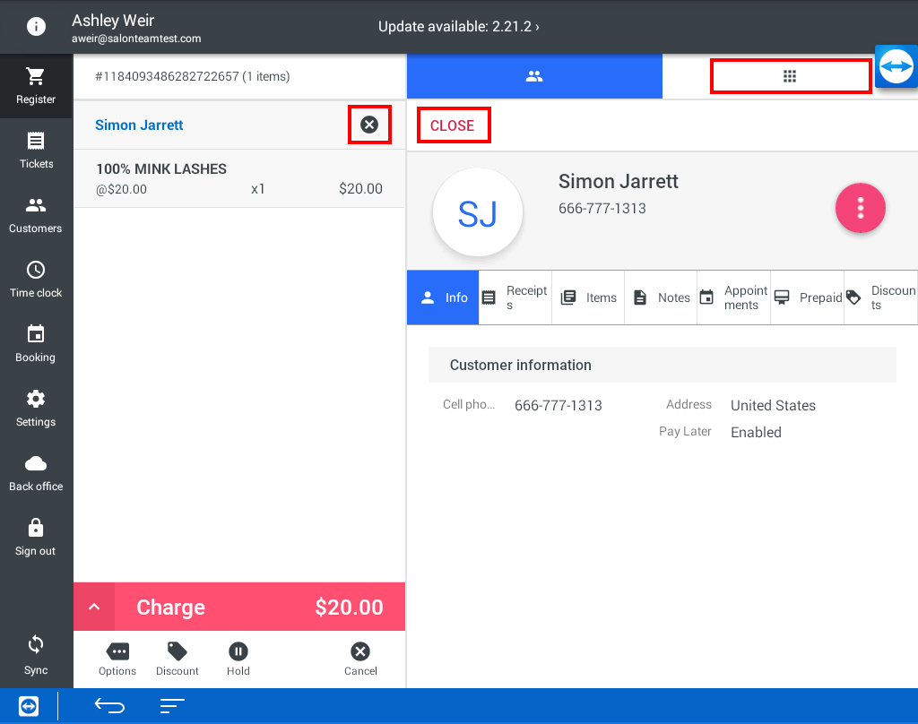Open Tickets in the sidebar
Screen dimensions: 918x724
36,151
